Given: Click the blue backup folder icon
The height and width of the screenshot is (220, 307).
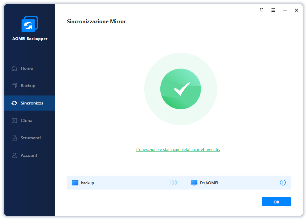Looking at the screenshot, I should click(x=75, y=183).
